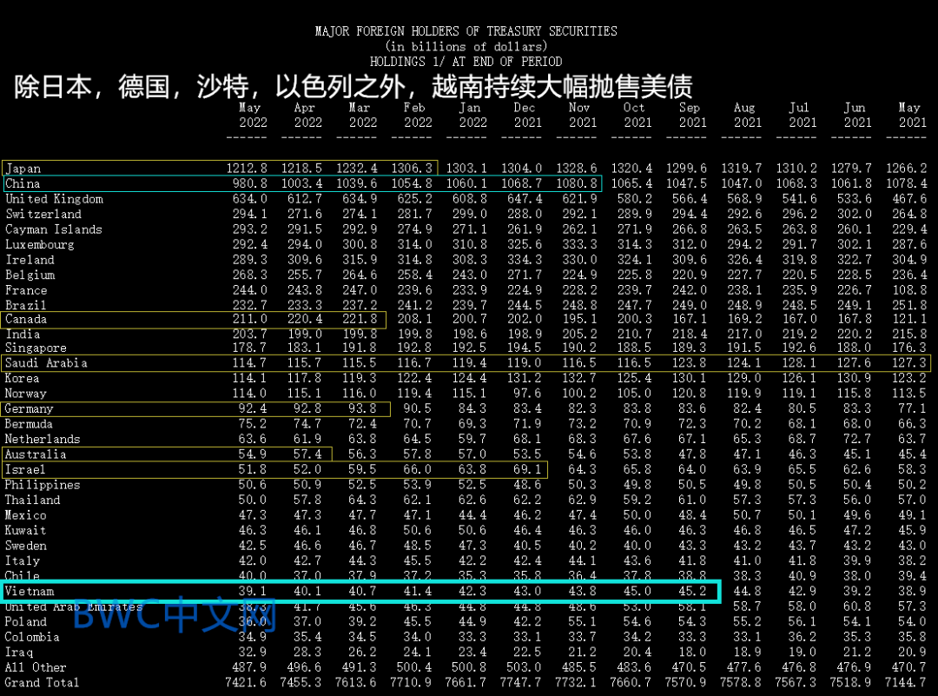Click the Korea row label
This screenshot has height=696, width=938.
pyautogui.click(x=22, y=378)
